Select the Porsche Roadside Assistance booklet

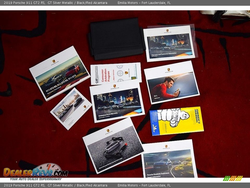169,159
